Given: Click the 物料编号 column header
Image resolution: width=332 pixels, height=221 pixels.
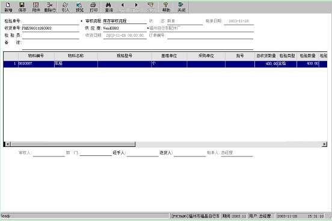Looking at the screenshot, I should tap(36, 56).
